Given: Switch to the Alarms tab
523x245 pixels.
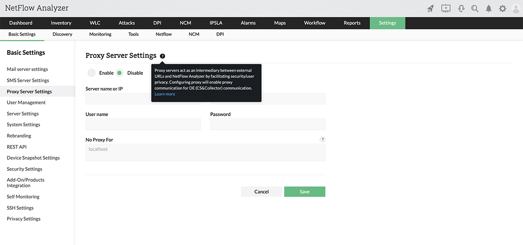Looking at the screenshot, I should tap(248, 23).
